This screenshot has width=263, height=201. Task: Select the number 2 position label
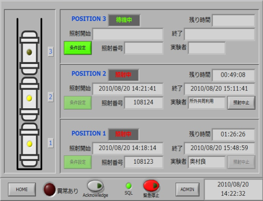coord(50,97)
